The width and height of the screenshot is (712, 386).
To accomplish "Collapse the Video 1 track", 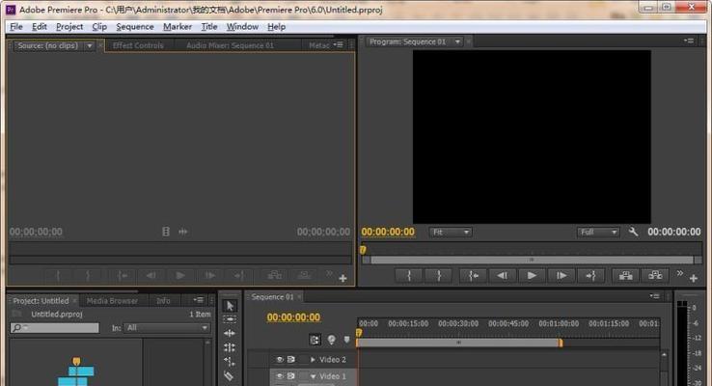I will [313, 376].
